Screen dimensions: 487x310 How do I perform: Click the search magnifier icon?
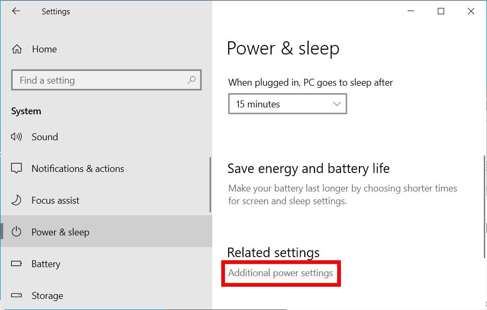tap(192, 80)
